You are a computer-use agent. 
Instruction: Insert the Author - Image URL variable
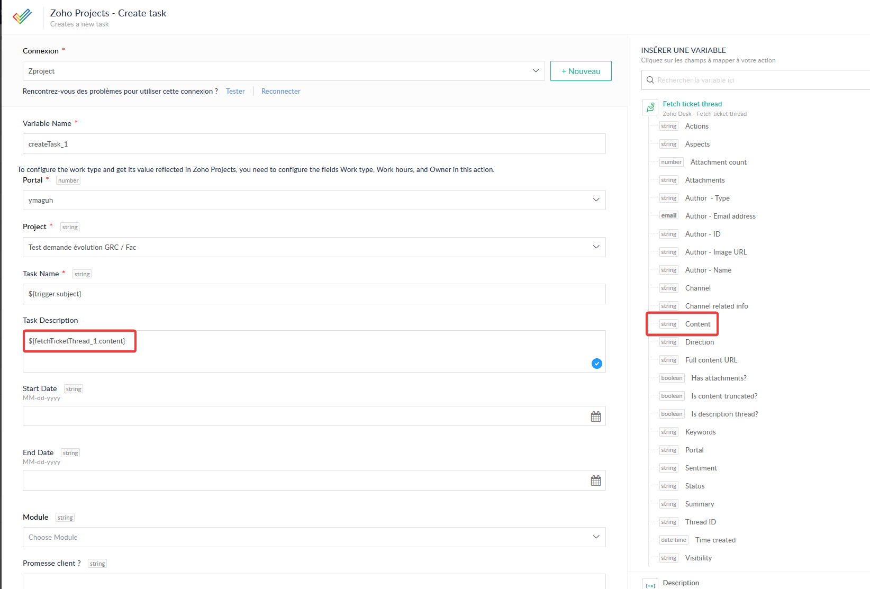[x=716, y=252]
